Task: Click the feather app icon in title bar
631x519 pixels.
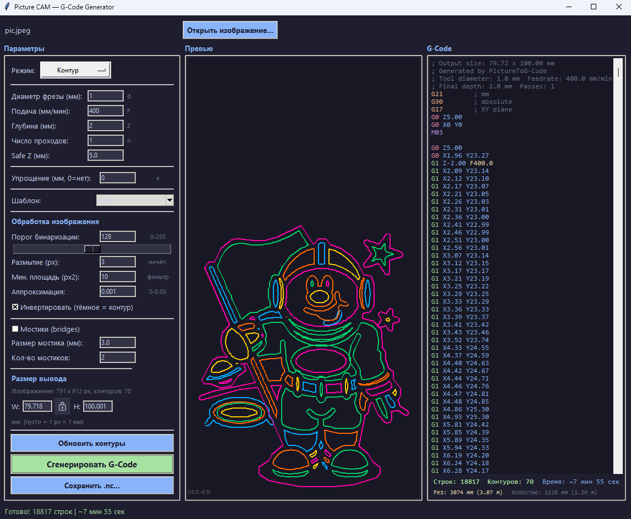Action: (x=7, y=7)
